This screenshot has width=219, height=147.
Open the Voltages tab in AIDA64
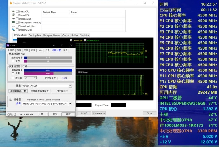pyautogui.click(x=47, y=35)
